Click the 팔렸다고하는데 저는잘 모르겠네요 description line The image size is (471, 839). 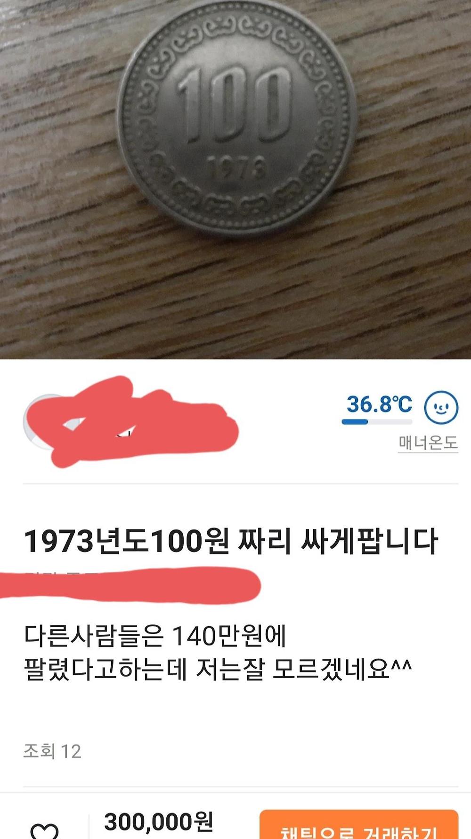pos(218,669)
